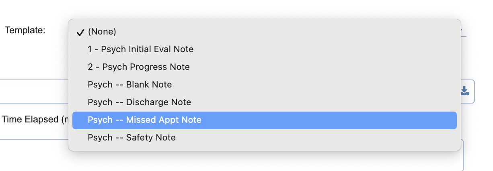Pick Psych -- Discharge Note option
Screen dimensions: 493x171
pos(265,102)
